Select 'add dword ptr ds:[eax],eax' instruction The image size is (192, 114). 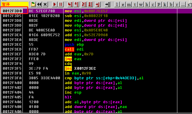(96, 107)
